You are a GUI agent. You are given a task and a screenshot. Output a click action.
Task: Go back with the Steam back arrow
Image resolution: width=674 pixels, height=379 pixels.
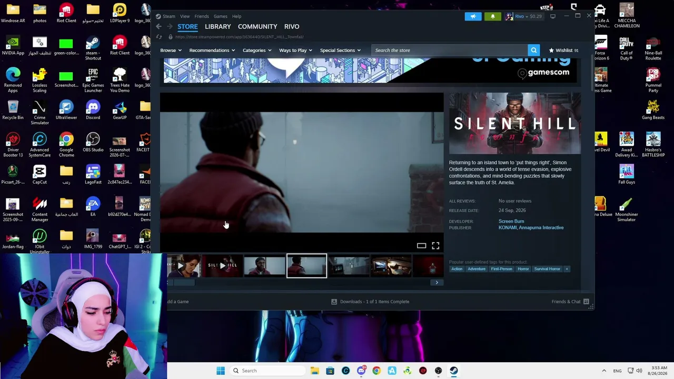[158, 26]
